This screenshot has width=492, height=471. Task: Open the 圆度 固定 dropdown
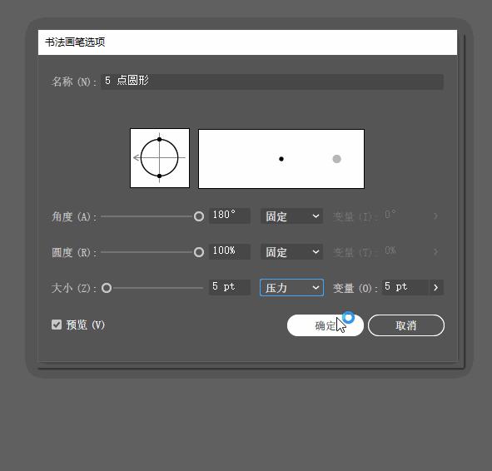coord(291,252)
